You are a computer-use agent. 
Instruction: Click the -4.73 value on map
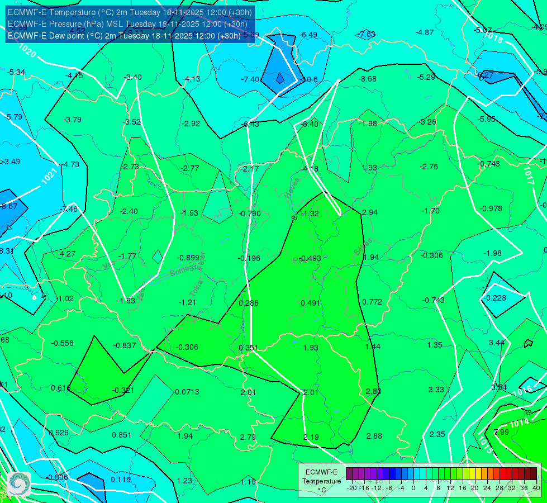point(70,164)
